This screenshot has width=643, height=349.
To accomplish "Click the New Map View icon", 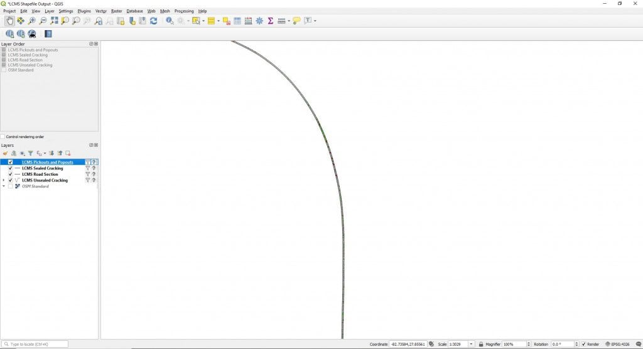I will point(121,21).
